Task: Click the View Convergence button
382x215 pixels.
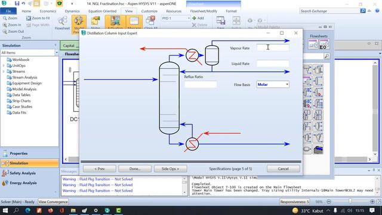Action: (x=53, y=202)
